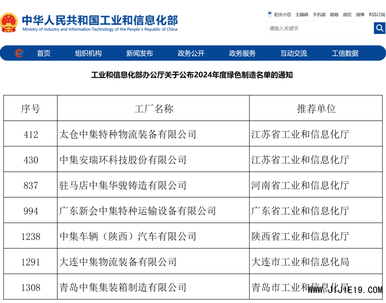The image size is (386, 303).
Task: Click 河南省工业和信息化厅 cell
Action: tap(316, 185)
